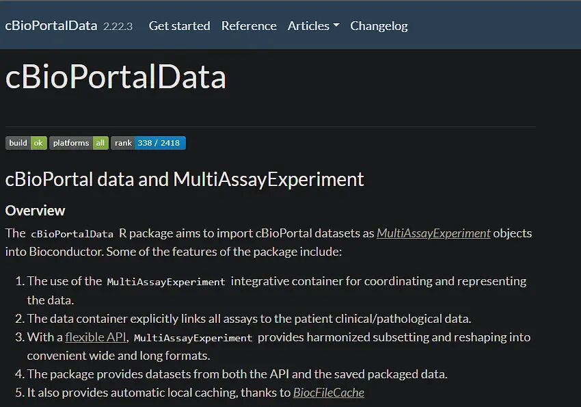Open the Get started page

tap(179, 25)
